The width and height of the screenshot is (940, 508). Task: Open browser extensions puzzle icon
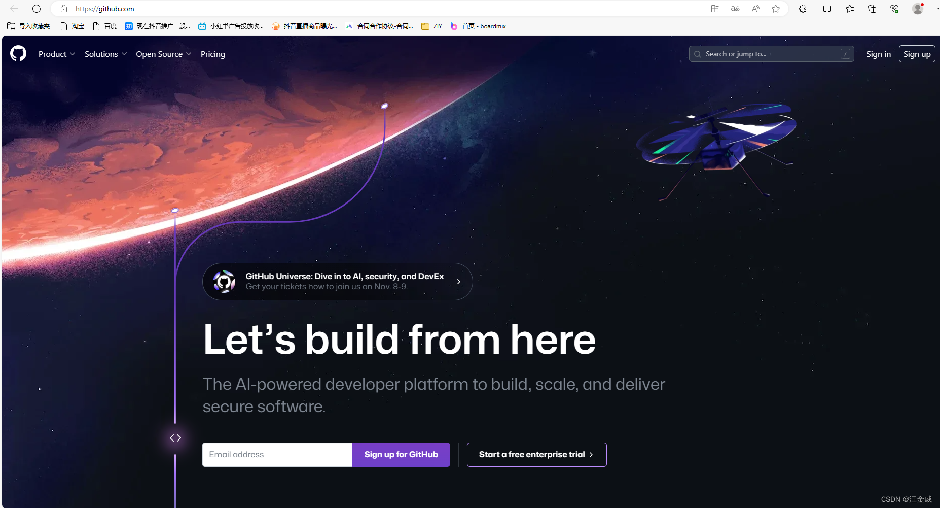coord(803,9)
